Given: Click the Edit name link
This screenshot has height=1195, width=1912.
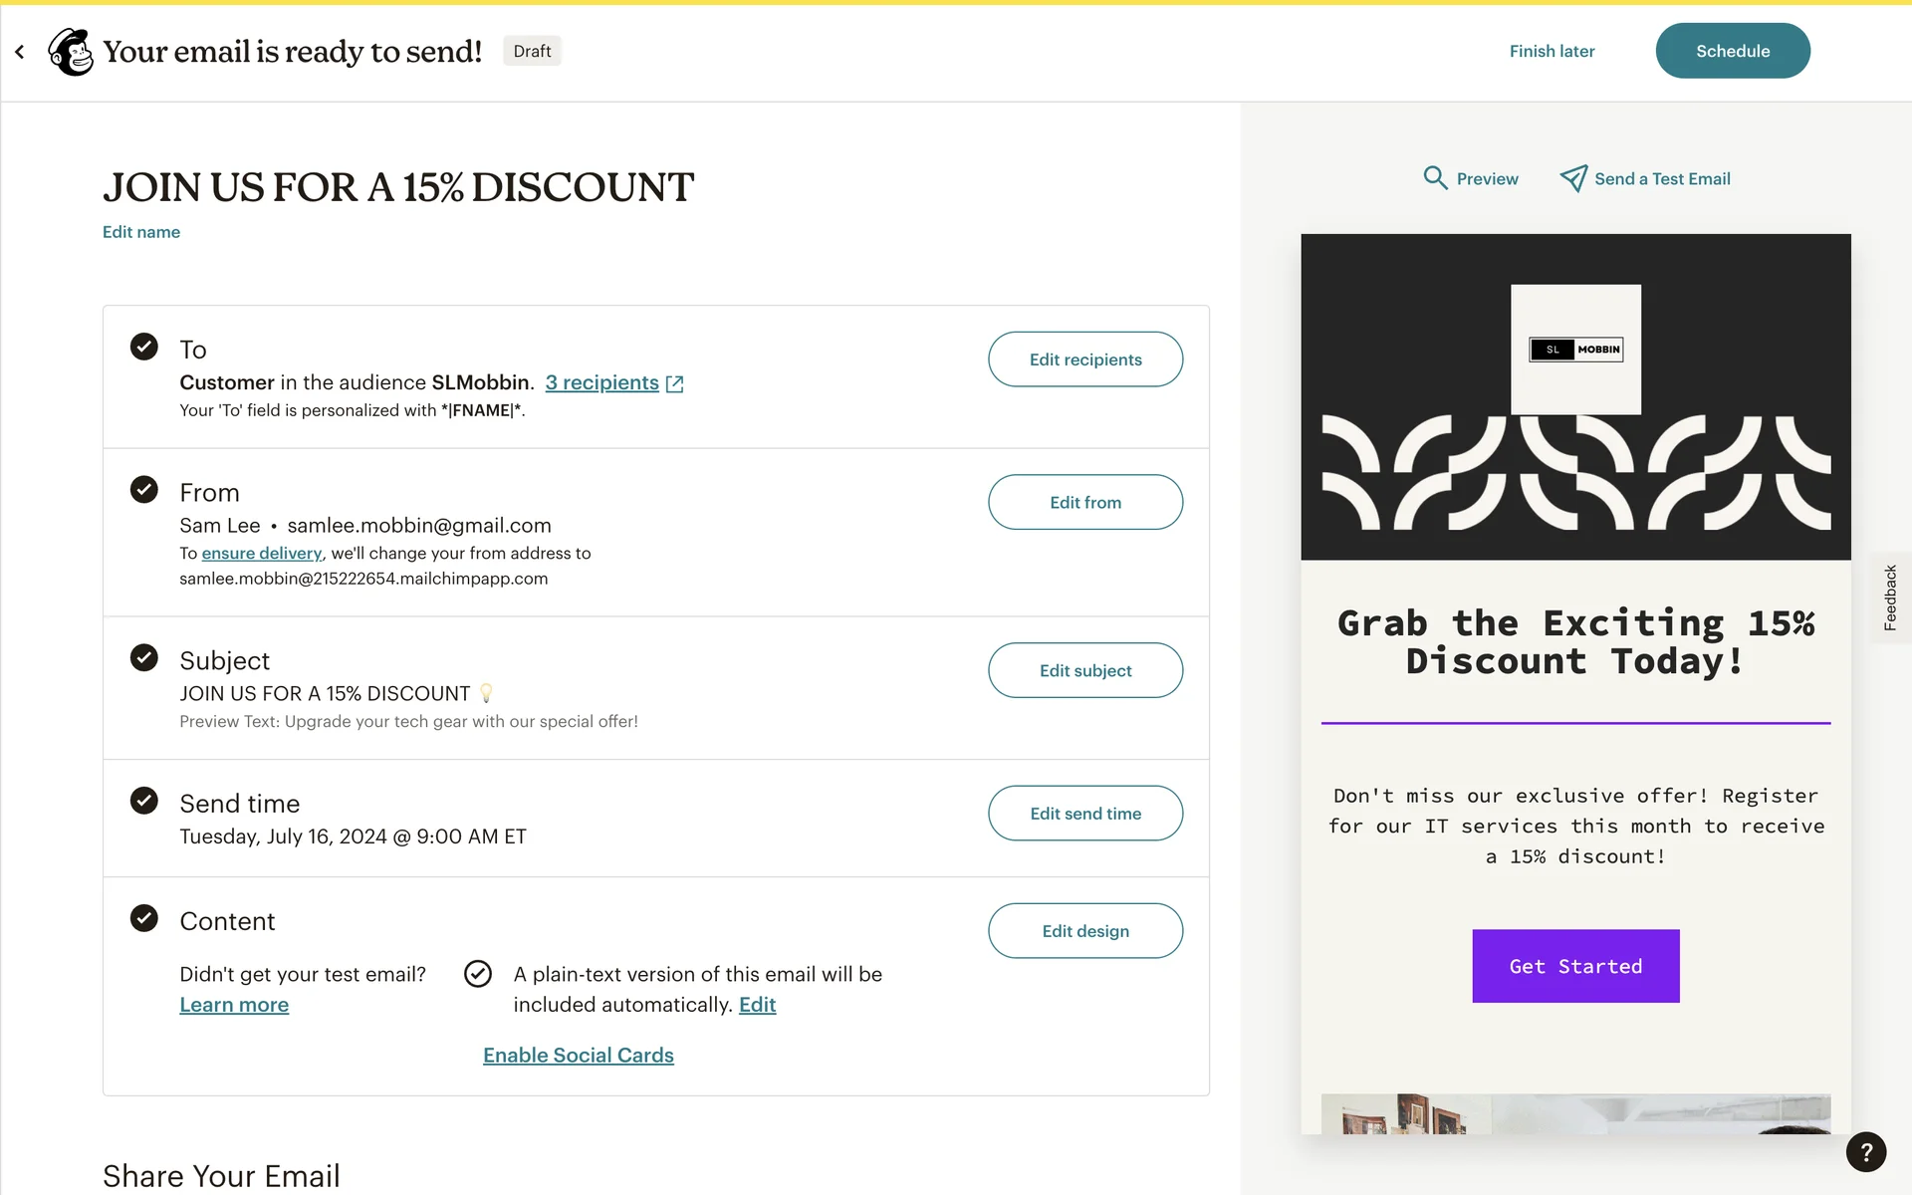Looking at the screenshot, I should tap(141, 232).
